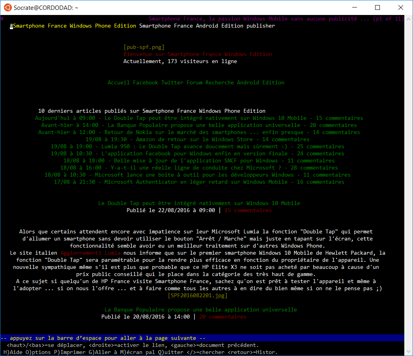Image resolution: width=413 pixels, height=356 pixels.
Task: Open the [SPF2016082201.jpg] image link
Action: click(x=198, y=296)
